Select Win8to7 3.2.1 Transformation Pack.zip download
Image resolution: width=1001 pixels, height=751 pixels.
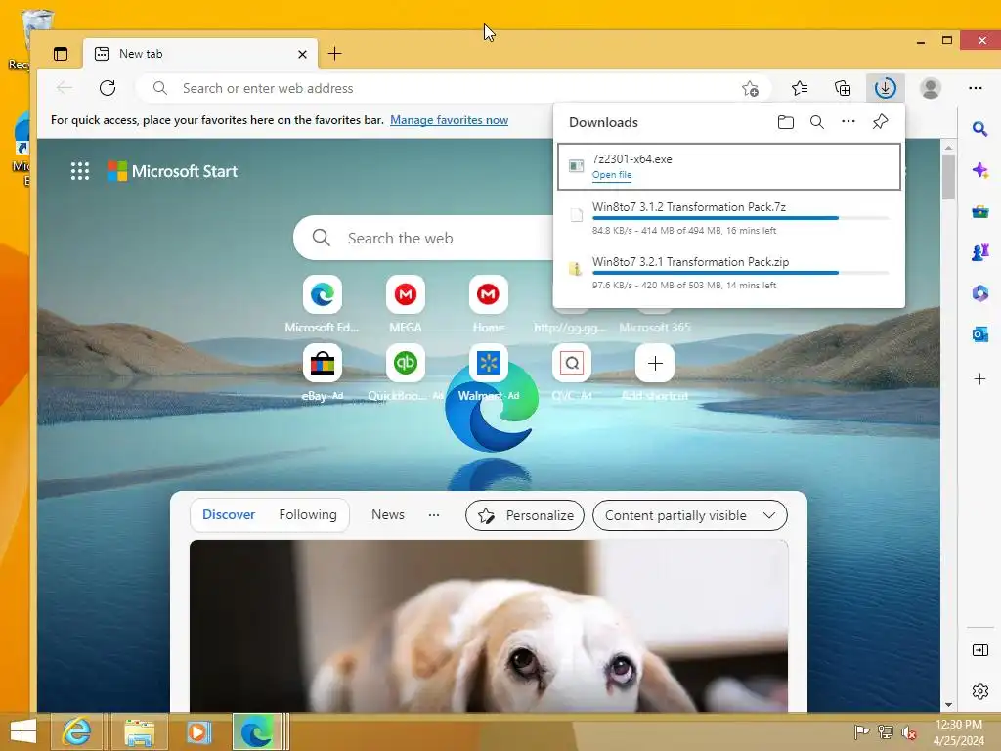[729, 273]
